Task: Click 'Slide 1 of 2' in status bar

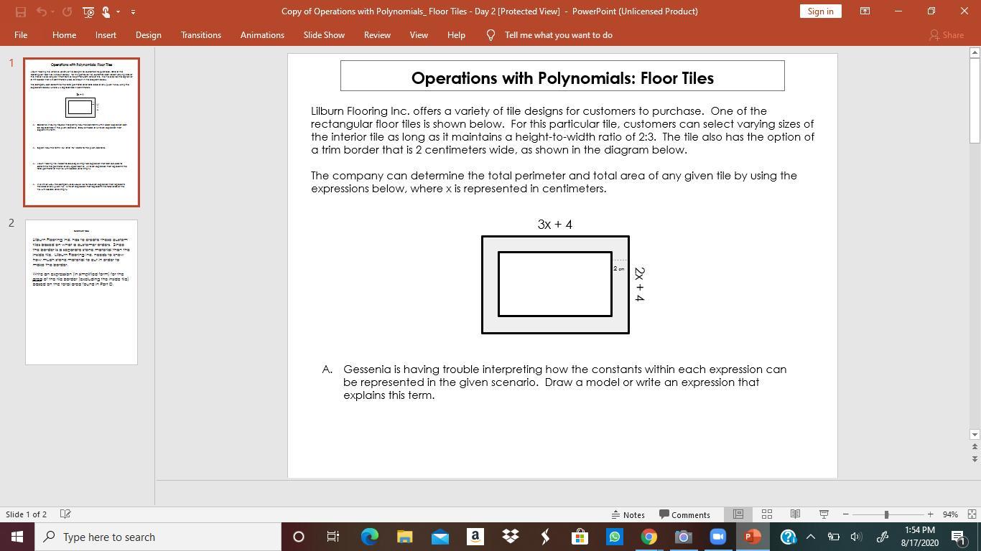Action: (26, 514)
